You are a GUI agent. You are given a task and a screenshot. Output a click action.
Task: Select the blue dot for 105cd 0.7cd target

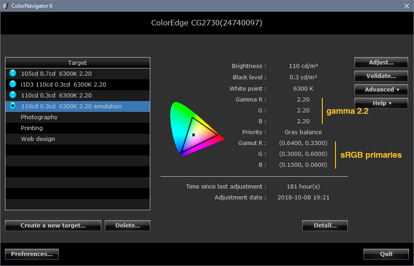pyautogui.click(x=13, y=73)
